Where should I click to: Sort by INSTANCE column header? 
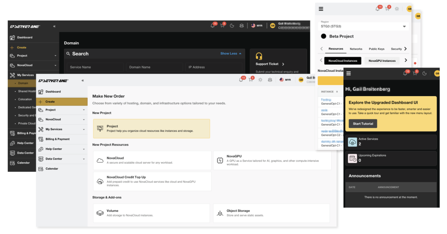tap(330, 92)
